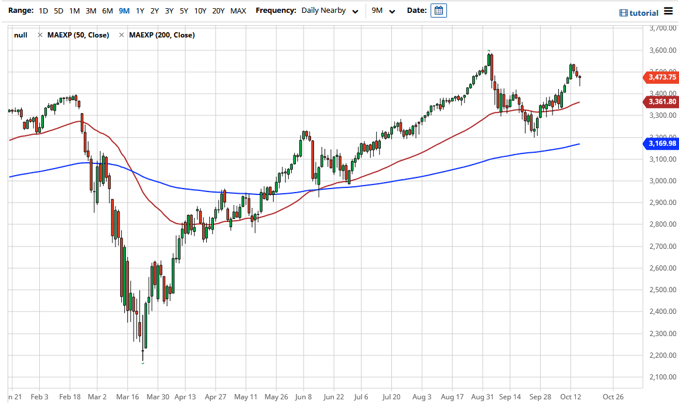This screenshot has width=679, height=404.
Task: Open the date picker calendar icon
Action: tap(438, 11)
